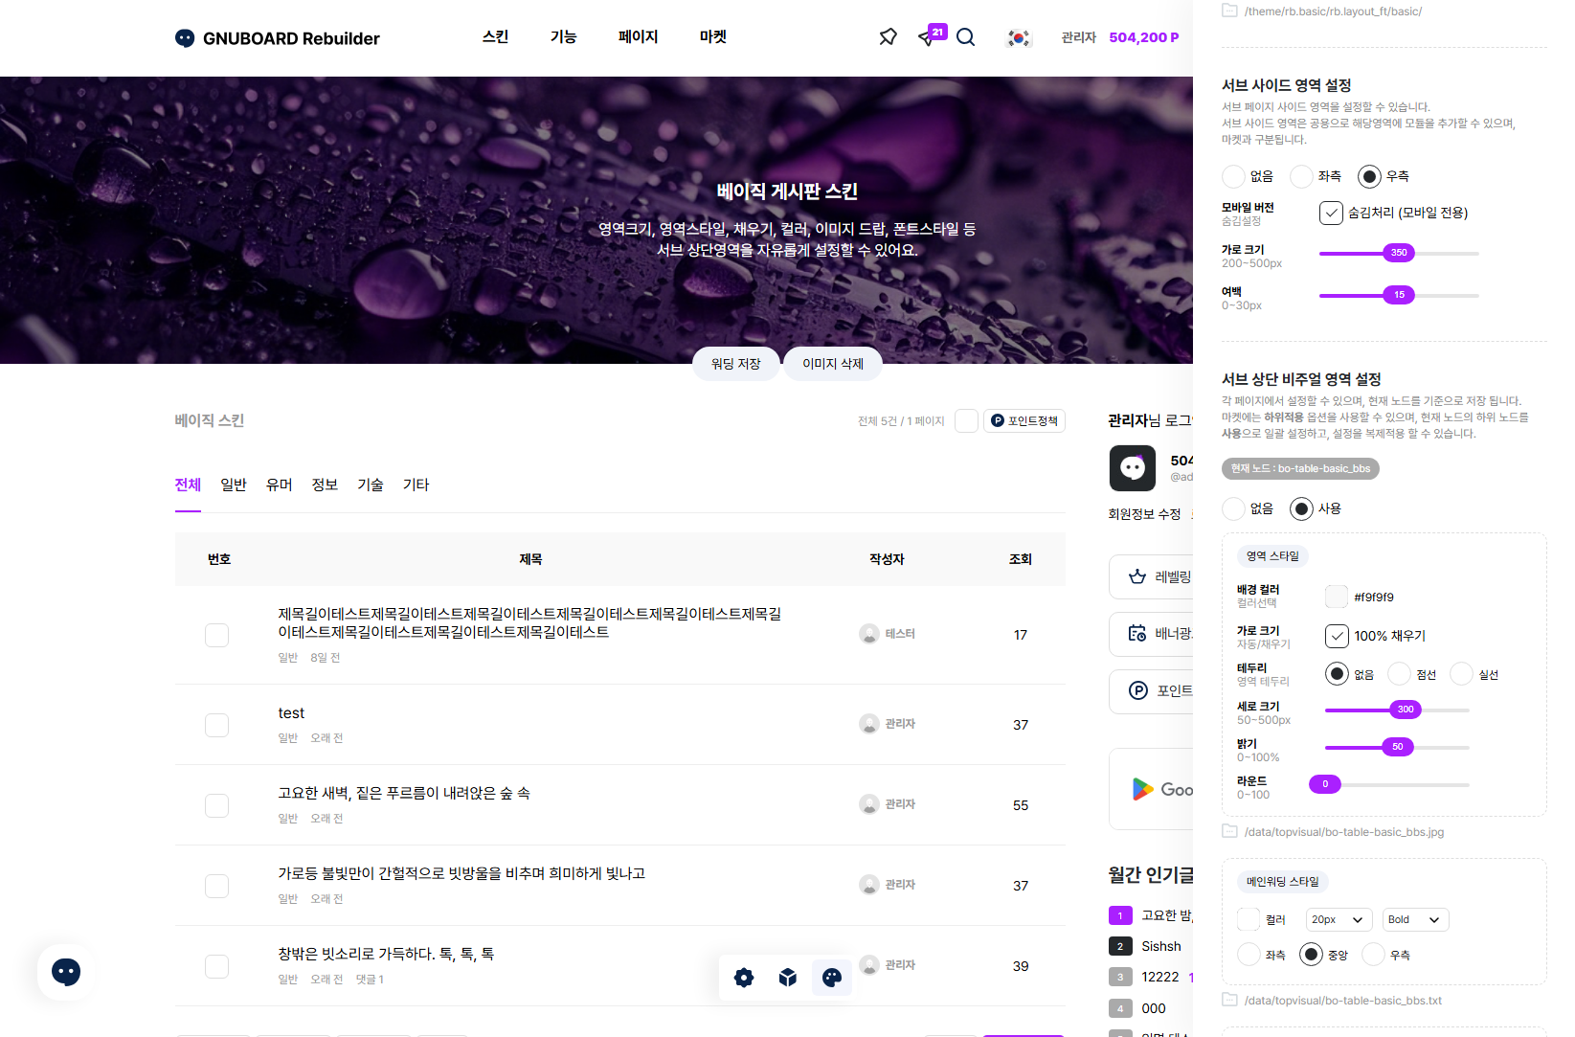Click the 베이직 게시판 스킨 banner heading
The width and height of the screenshot is (1575, 1037).
point(787,192)
